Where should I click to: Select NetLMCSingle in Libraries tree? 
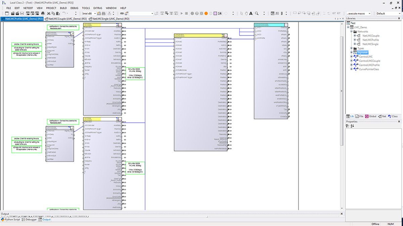370,44
